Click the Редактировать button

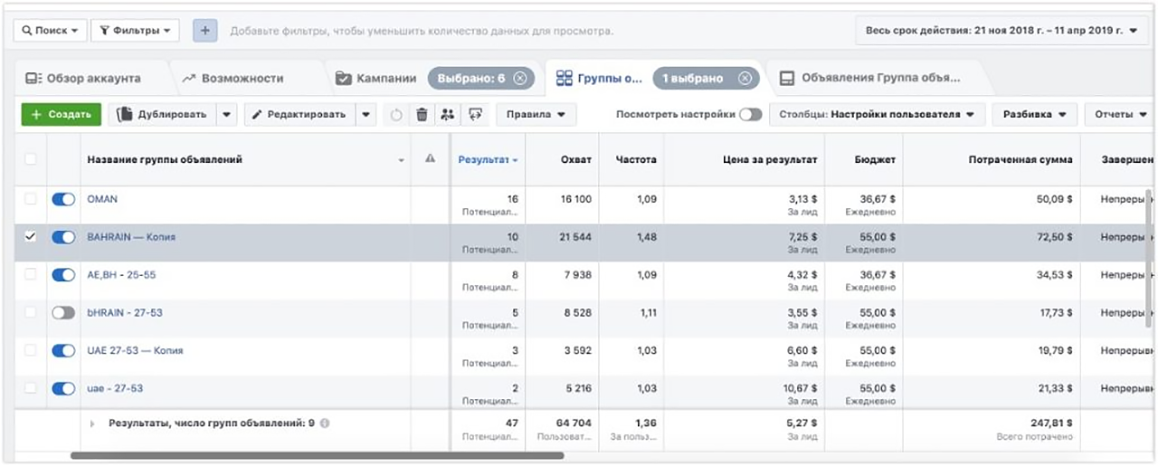[x=299, y=115]
